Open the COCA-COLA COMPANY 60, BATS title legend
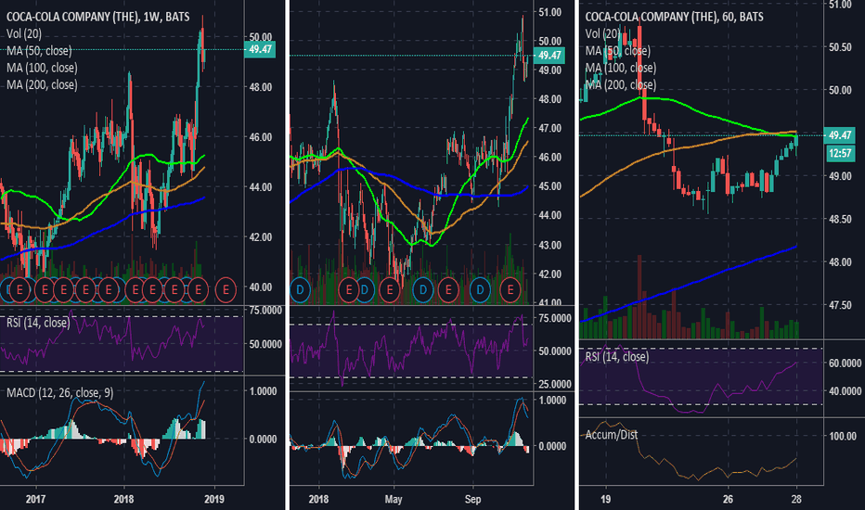 tap(674, 17)
